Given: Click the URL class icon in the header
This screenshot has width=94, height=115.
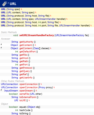Looking at the screenshot, I should 4,4.
